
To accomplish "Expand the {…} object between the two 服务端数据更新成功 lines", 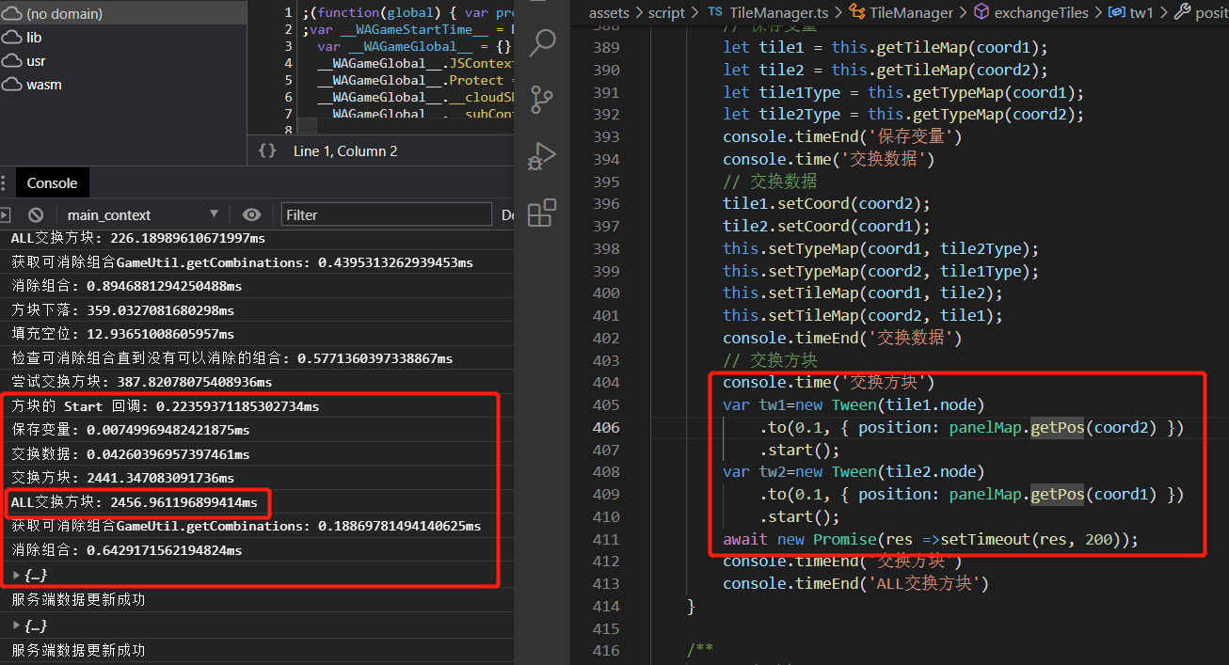I will pyautogui.click(x=17, y=625).
